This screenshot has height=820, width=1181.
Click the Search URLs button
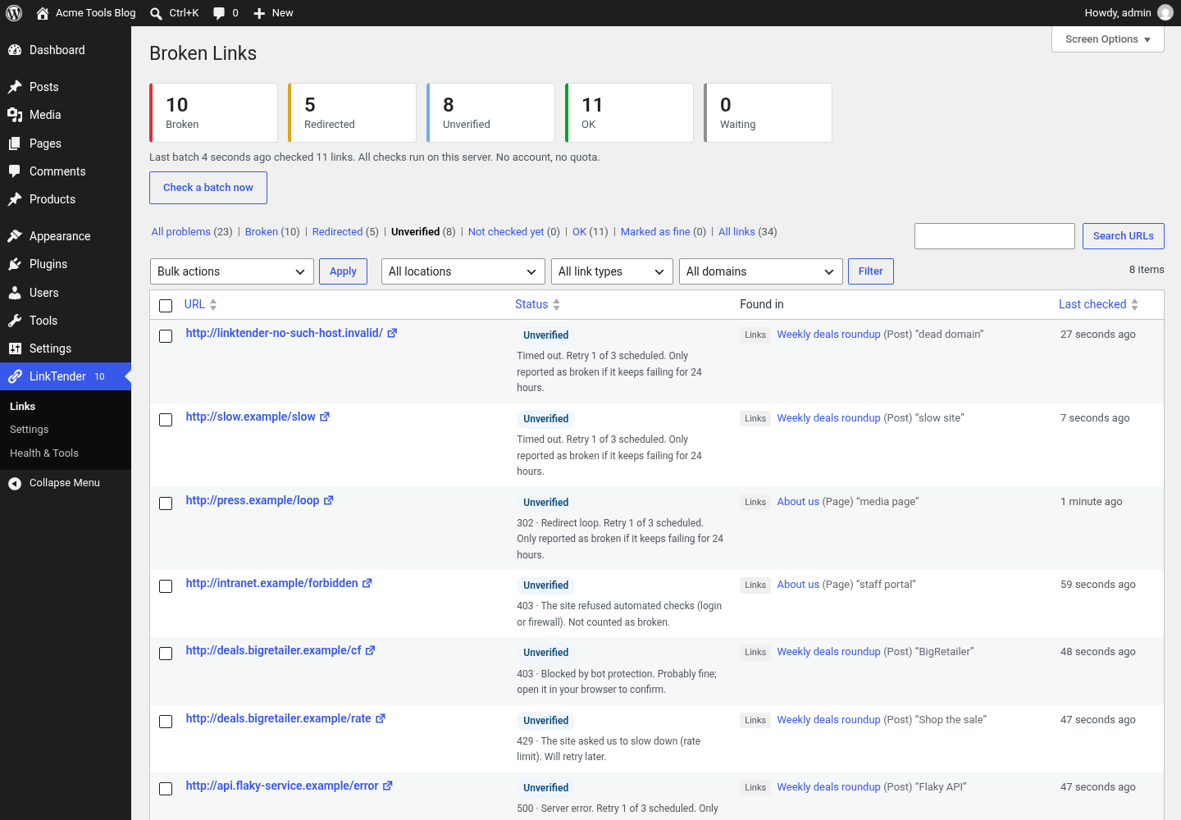[x=1124, y=236]
